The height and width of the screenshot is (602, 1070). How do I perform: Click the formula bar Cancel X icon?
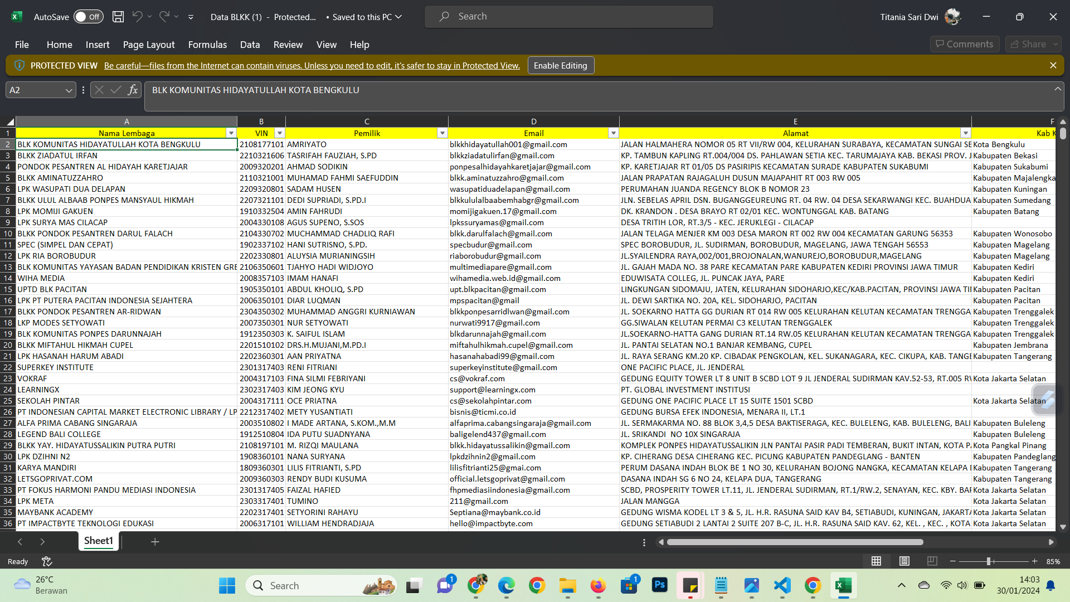(x=99, y=90)
